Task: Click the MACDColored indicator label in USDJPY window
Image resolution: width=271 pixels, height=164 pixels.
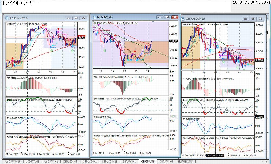Action: point(33,78)
